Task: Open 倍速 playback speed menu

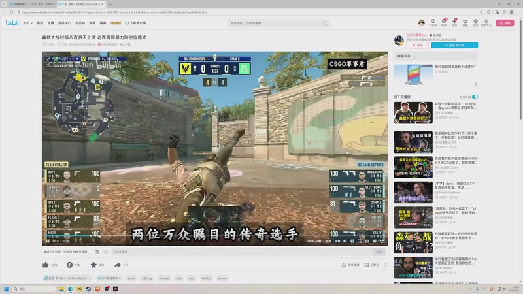Action: 328,241
